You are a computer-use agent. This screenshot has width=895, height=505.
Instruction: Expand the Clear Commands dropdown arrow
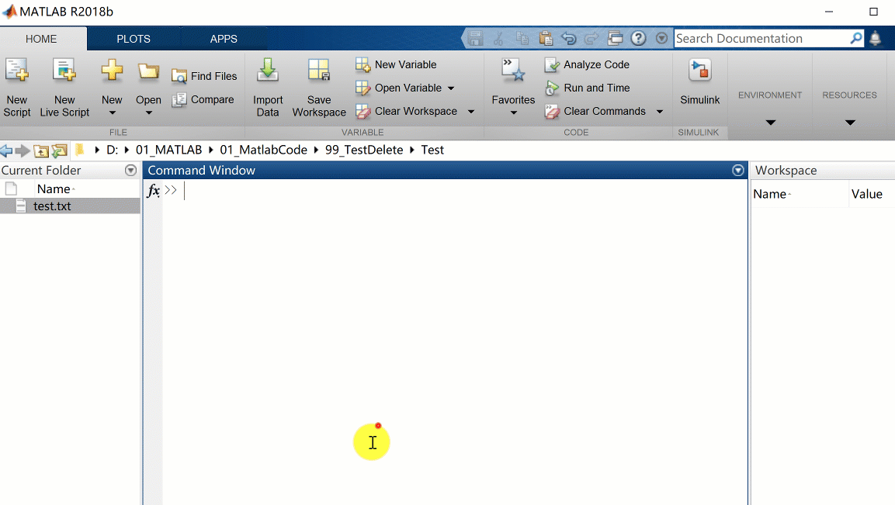(659, 112)
